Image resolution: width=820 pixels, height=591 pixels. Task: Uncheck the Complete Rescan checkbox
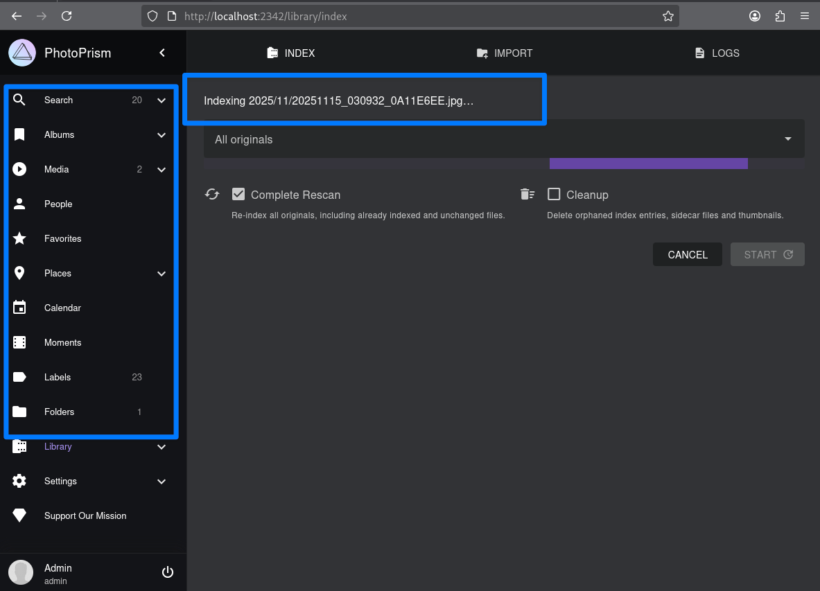pos(239,195)
